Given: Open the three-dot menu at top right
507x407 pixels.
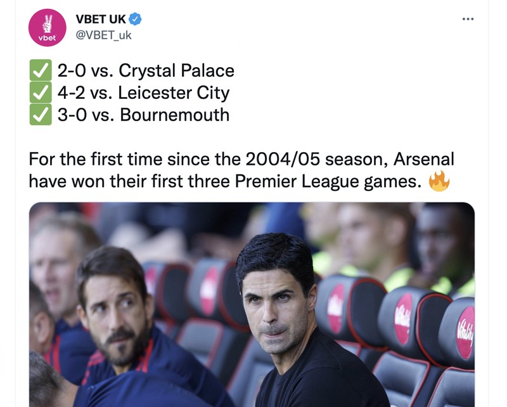Looking at the screenshot, I should pos(468,19).
